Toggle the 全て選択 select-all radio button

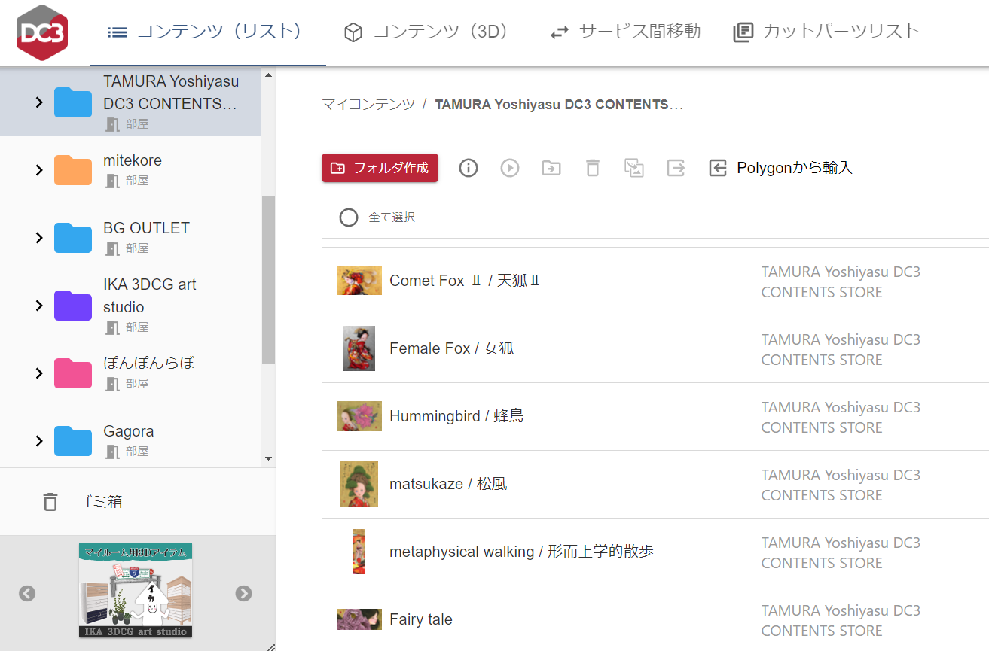(348, 218)
